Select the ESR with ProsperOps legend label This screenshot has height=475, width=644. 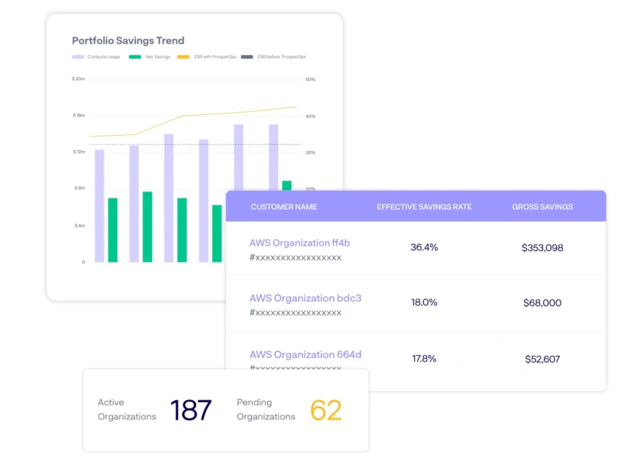click(x=215, y=57)
